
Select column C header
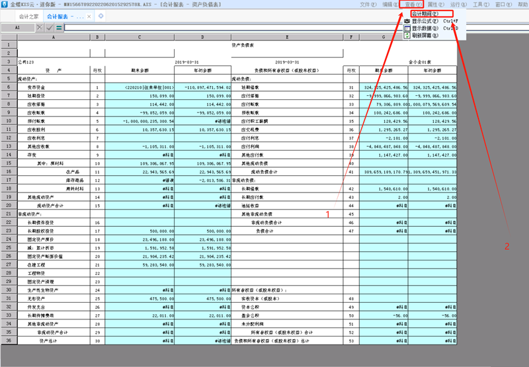click(140, 37)
